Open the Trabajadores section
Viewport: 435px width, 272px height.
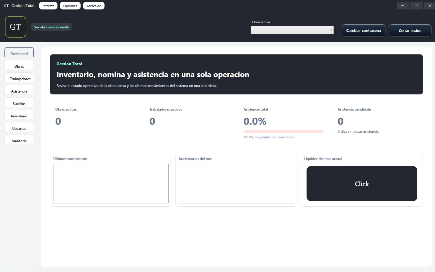[x=19, y=78]
